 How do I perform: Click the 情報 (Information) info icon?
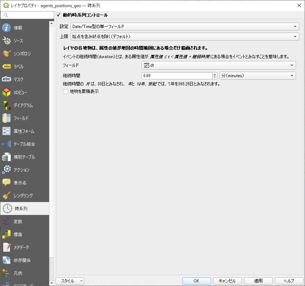[7, 28]
